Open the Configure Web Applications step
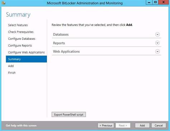 (x=26, y=52)
